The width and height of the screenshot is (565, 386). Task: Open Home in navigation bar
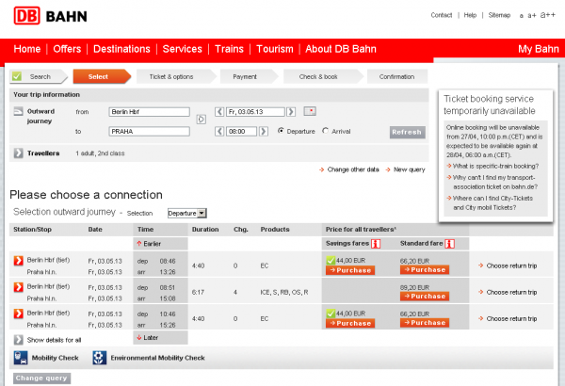click(x=27, y=49)
